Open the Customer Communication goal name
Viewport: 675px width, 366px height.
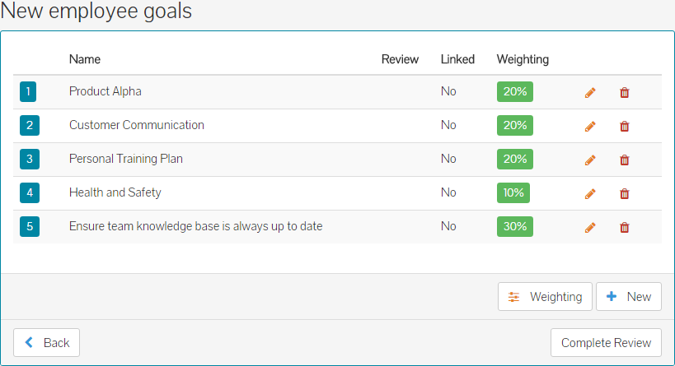click(x=137, y=125)
